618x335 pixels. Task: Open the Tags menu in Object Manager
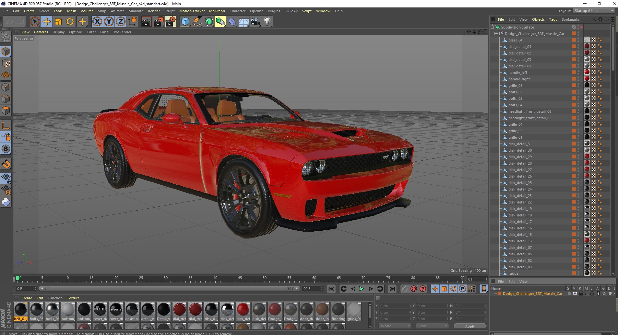[x=553, y=19]
